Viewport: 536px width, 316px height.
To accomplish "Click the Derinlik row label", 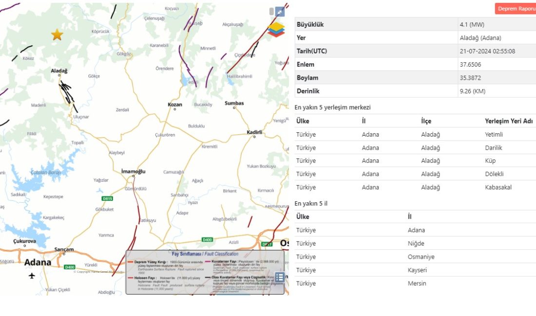I will (x=308, y=91).
